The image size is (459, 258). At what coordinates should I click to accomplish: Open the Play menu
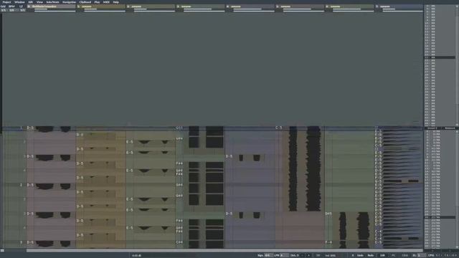click(97, 2)
